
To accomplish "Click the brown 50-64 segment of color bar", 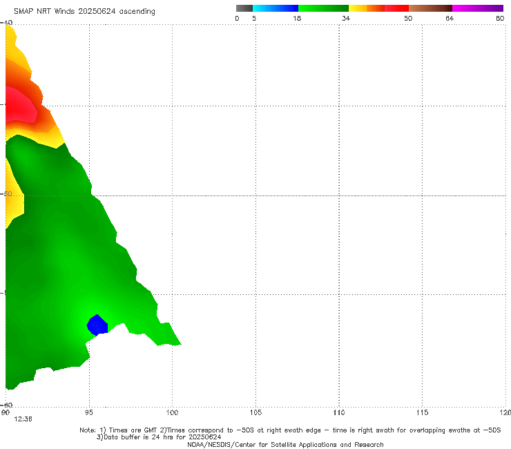I will (x=430, y=8).
